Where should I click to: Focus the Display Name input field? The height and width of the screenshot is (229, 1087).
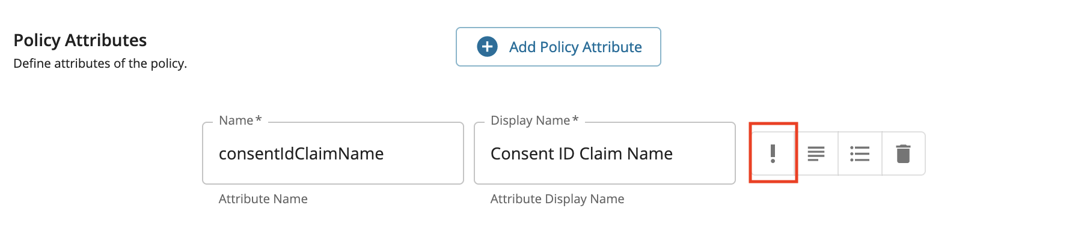tap(605, 153)
